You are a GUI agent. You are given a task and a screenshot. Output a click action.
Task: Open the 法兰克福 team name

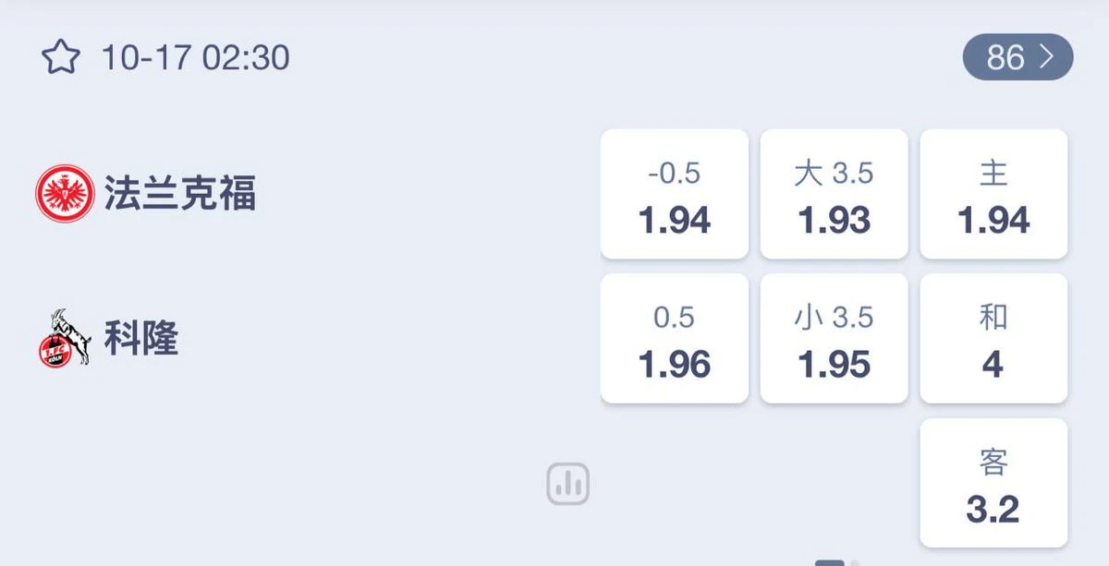tap(180, 193)
